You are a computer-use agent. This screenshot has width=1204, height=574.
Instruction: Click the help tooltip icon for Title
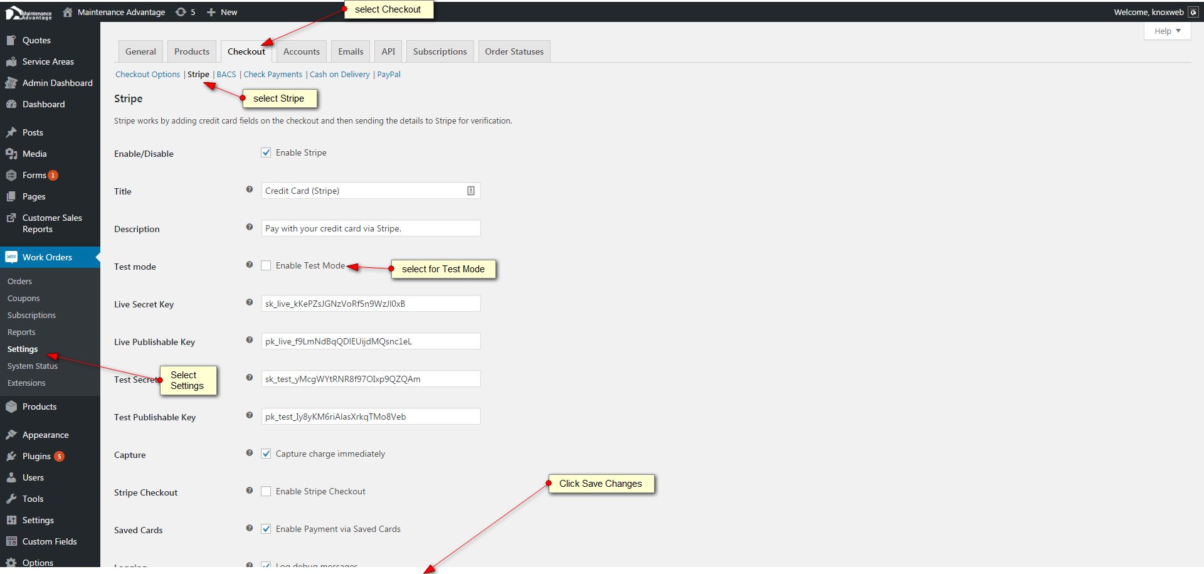pyautogui.click(x=249, y=189)
